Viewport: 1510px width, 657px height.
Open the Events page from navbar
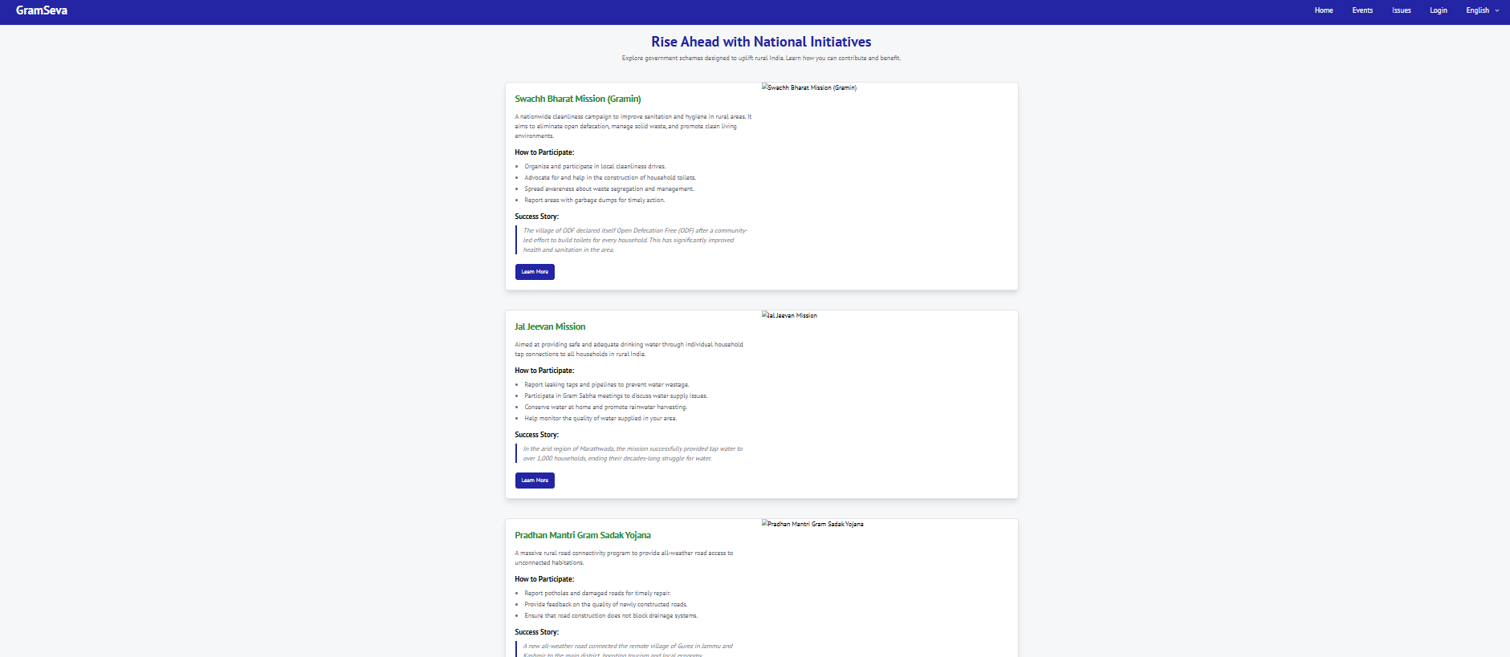coord(1362,10)
